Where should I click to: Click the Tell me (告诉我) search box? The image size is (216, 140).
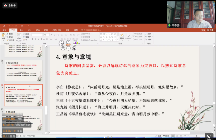(91, 30)
